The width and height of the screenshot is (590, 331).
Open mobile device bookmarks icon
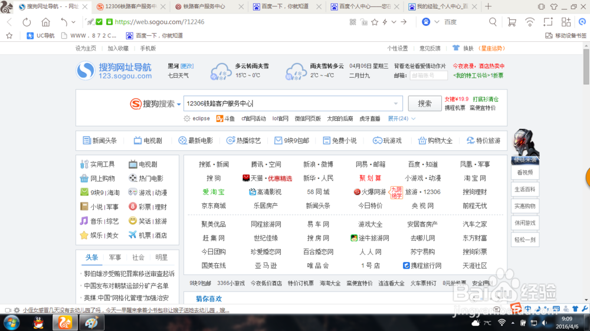coord(549,36)
